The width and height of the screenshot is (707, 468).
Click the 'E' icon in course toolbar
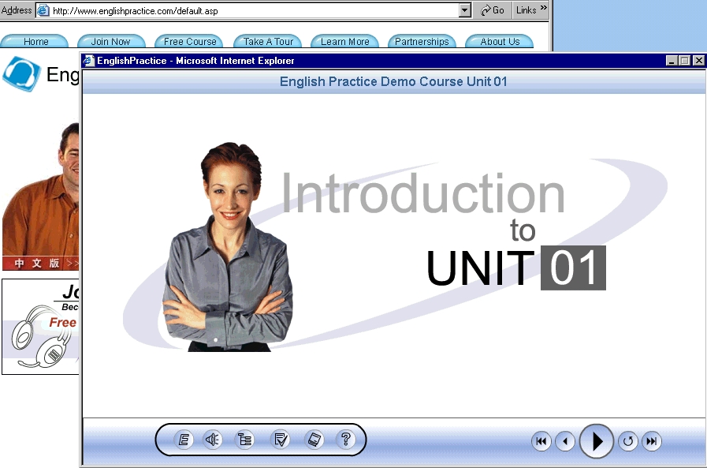pyautogui.click(x=184, y=440)
